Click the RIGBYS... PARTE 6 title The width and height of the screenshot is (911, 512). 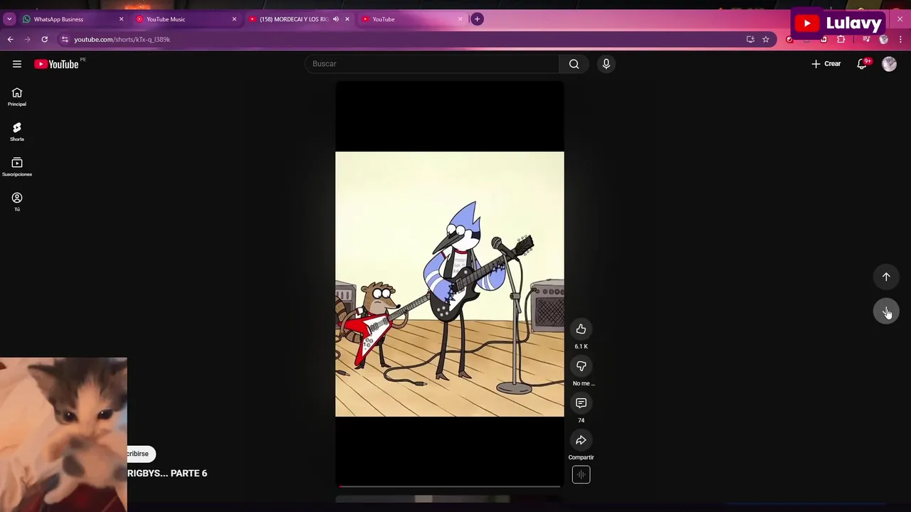coord(167,473)
